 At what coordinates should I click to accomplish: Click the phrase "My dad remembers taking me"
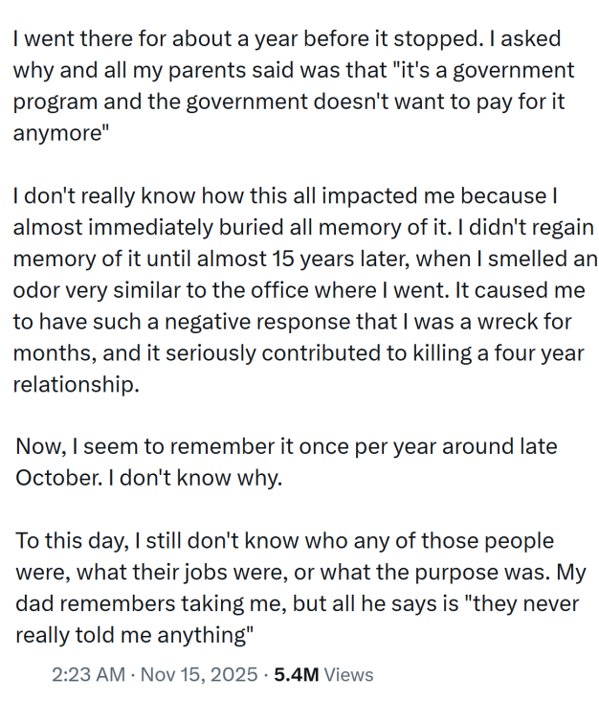point(122,603)
